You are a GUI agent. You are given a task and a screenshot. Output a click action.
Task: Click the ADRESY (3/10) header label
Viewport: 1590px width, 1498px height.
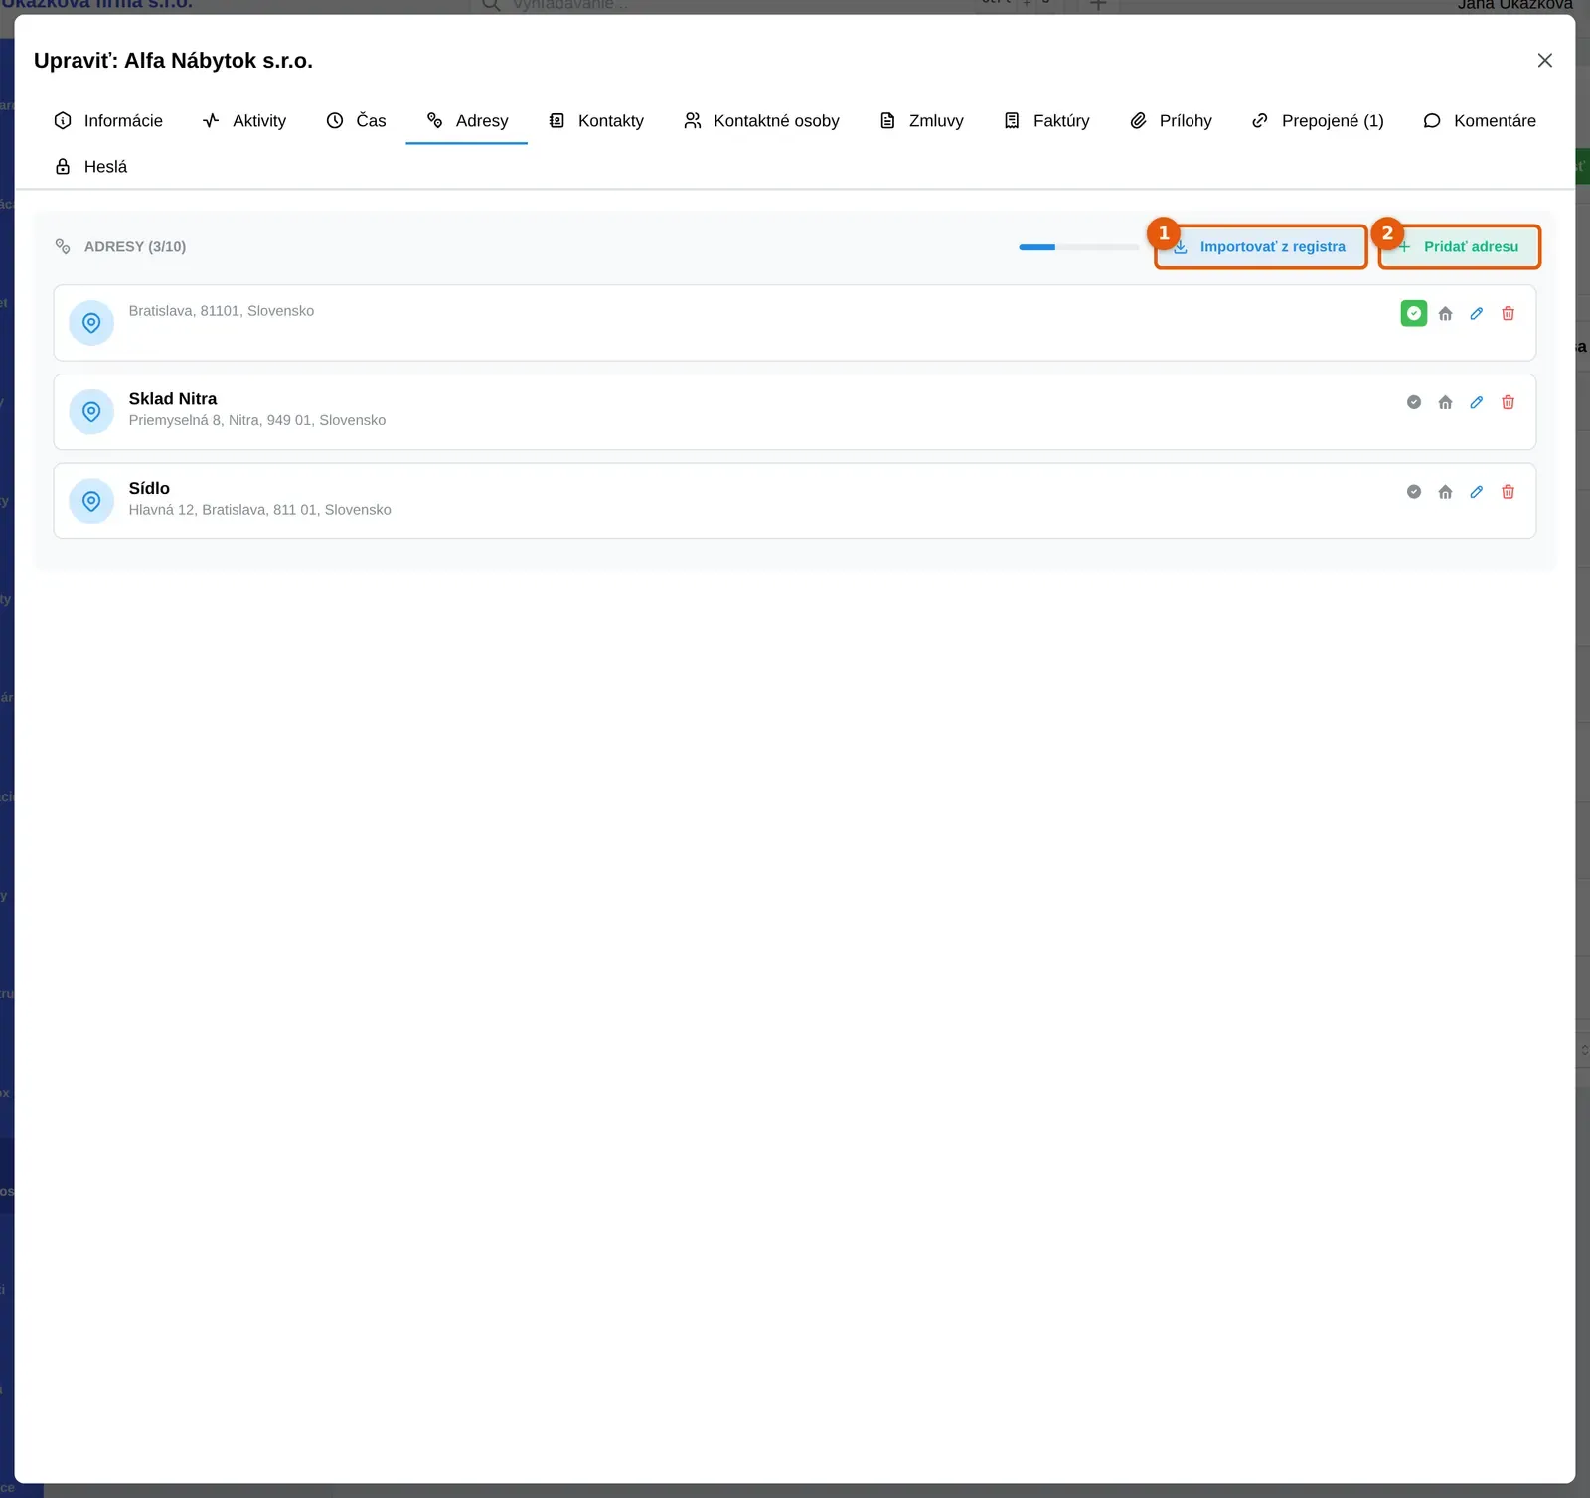click(x=135, y=247)
